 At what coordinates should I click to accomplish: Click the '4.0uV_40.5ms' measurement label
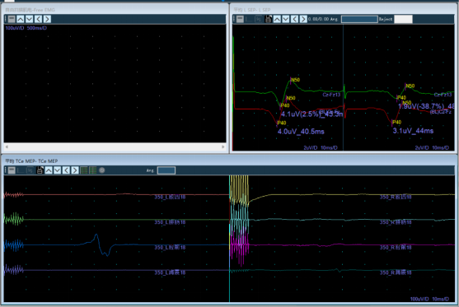[x=301, y=132]
